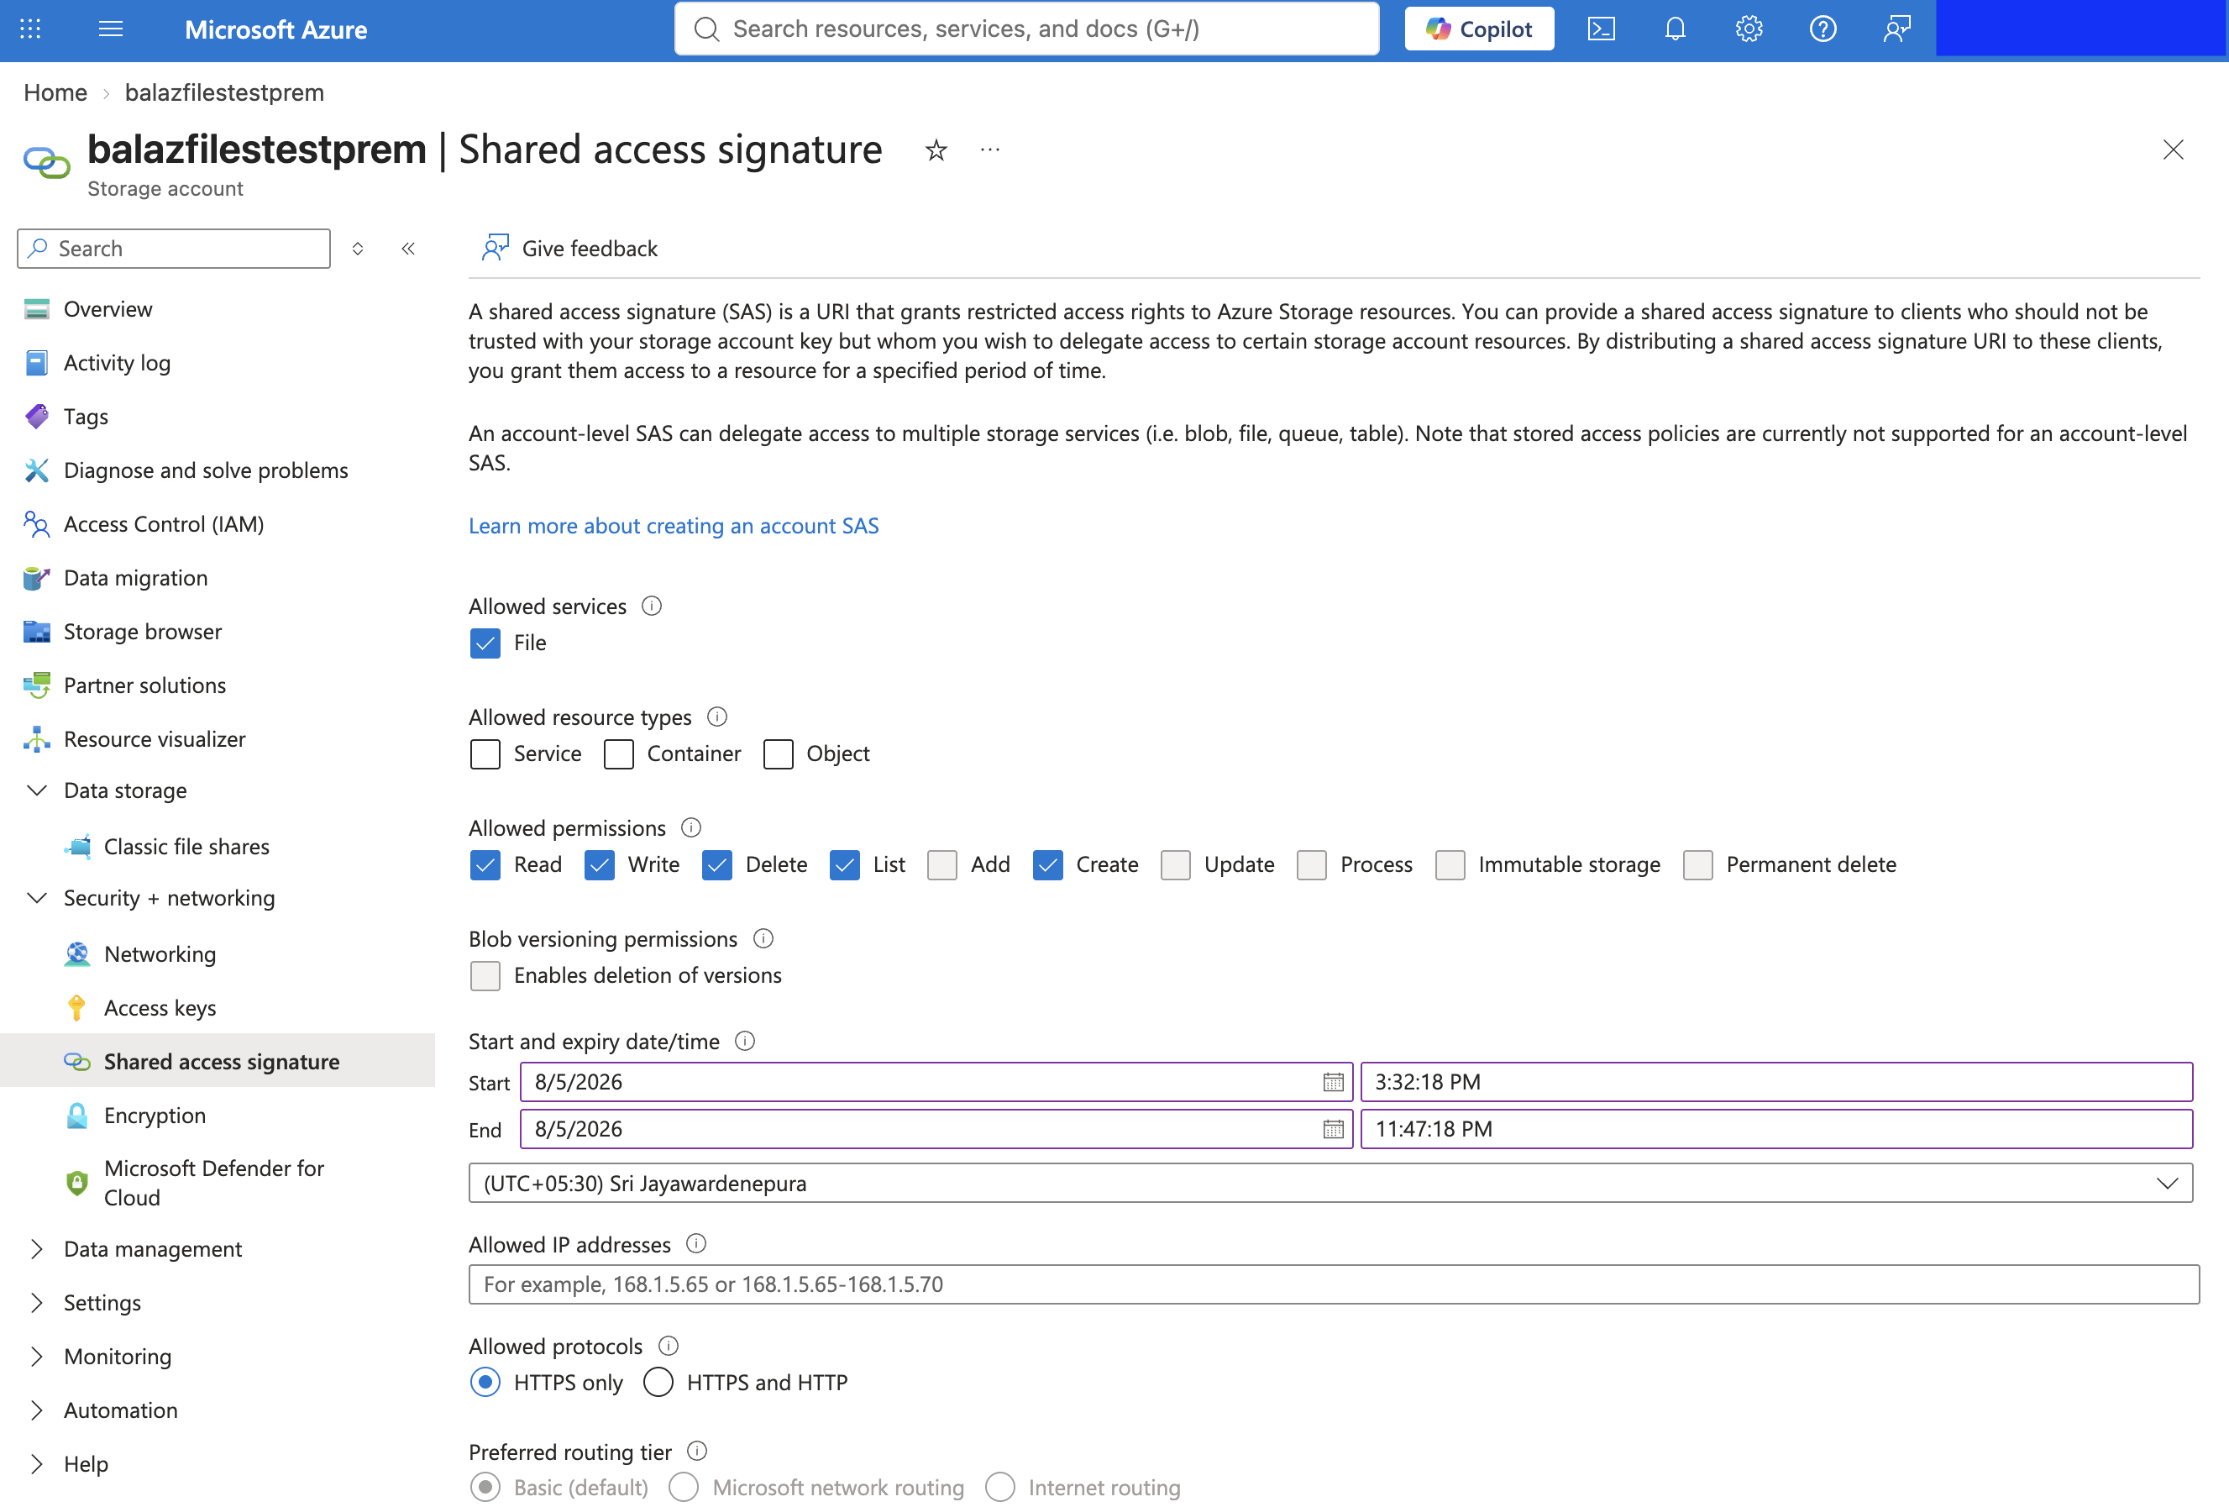Collapse the sidebar with double-chevron icon

click(407, 249)
